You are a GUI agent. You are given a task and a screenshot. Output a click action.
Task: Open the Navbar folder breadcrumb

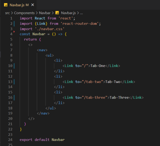tap(44, 13)
